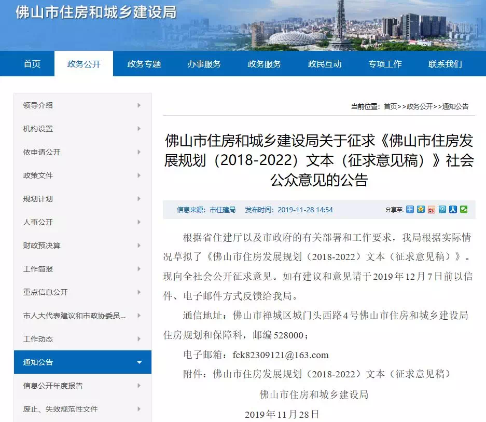Expand the 信息公开年度报告 sidebar arrow

139,386
